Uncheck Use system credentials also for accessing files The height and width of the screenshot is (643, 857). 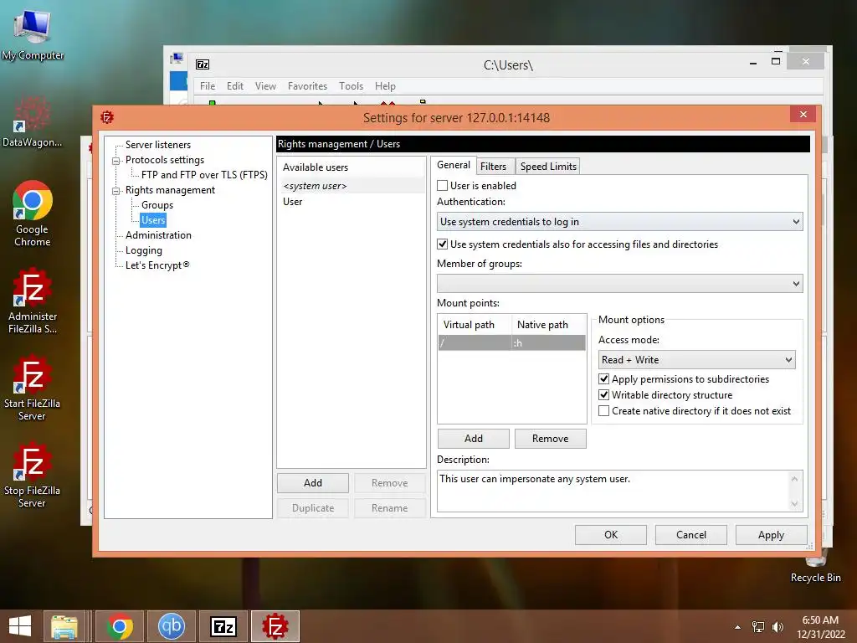click(x=442, y=244)
